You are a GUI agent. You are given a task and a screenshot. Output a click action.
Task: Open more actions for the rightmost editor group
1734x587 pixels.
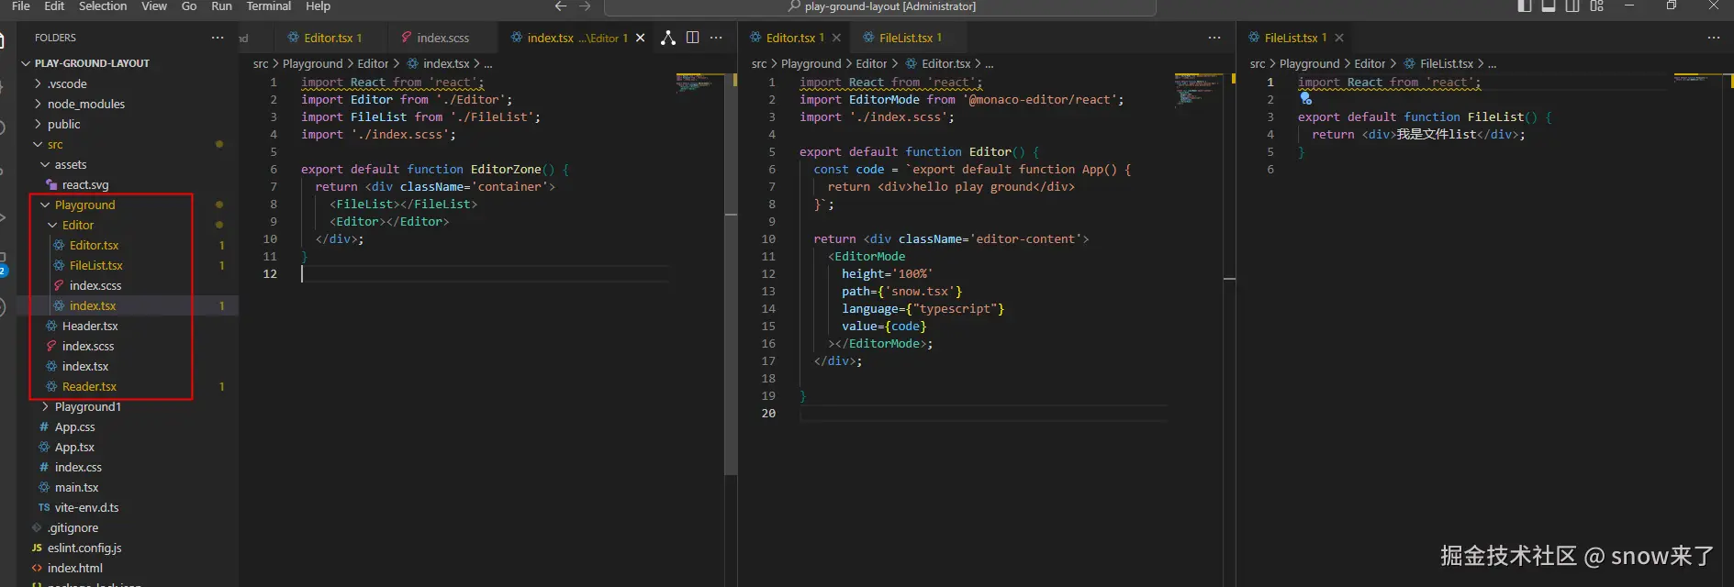tap(1713, 38)
